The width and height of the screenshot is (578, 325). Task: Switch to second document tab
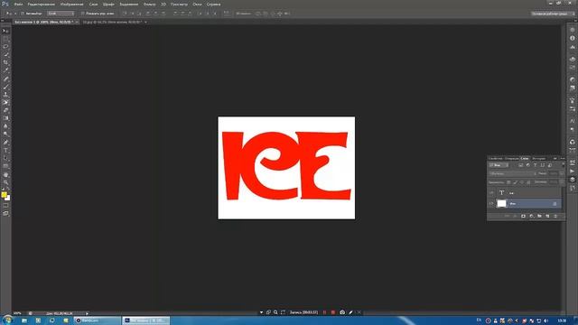click(112, 22)
